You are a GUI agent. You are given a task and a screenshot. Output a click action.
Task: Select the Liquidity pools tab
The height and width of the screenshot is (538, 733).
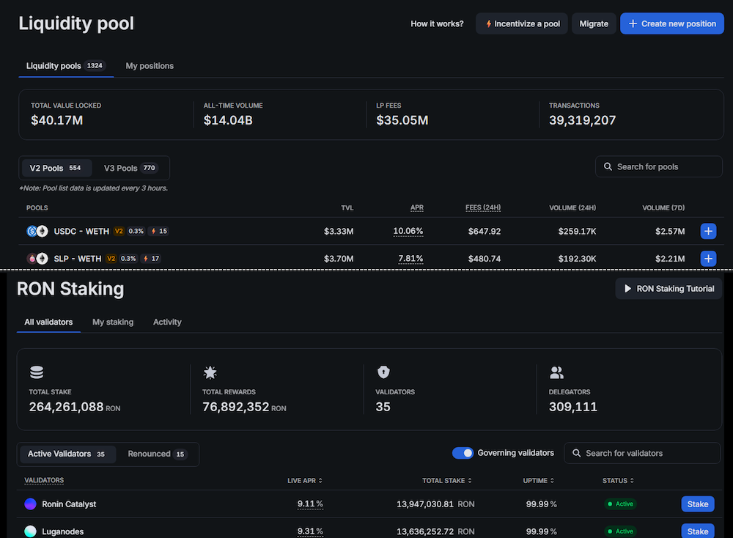pos(66,66)
